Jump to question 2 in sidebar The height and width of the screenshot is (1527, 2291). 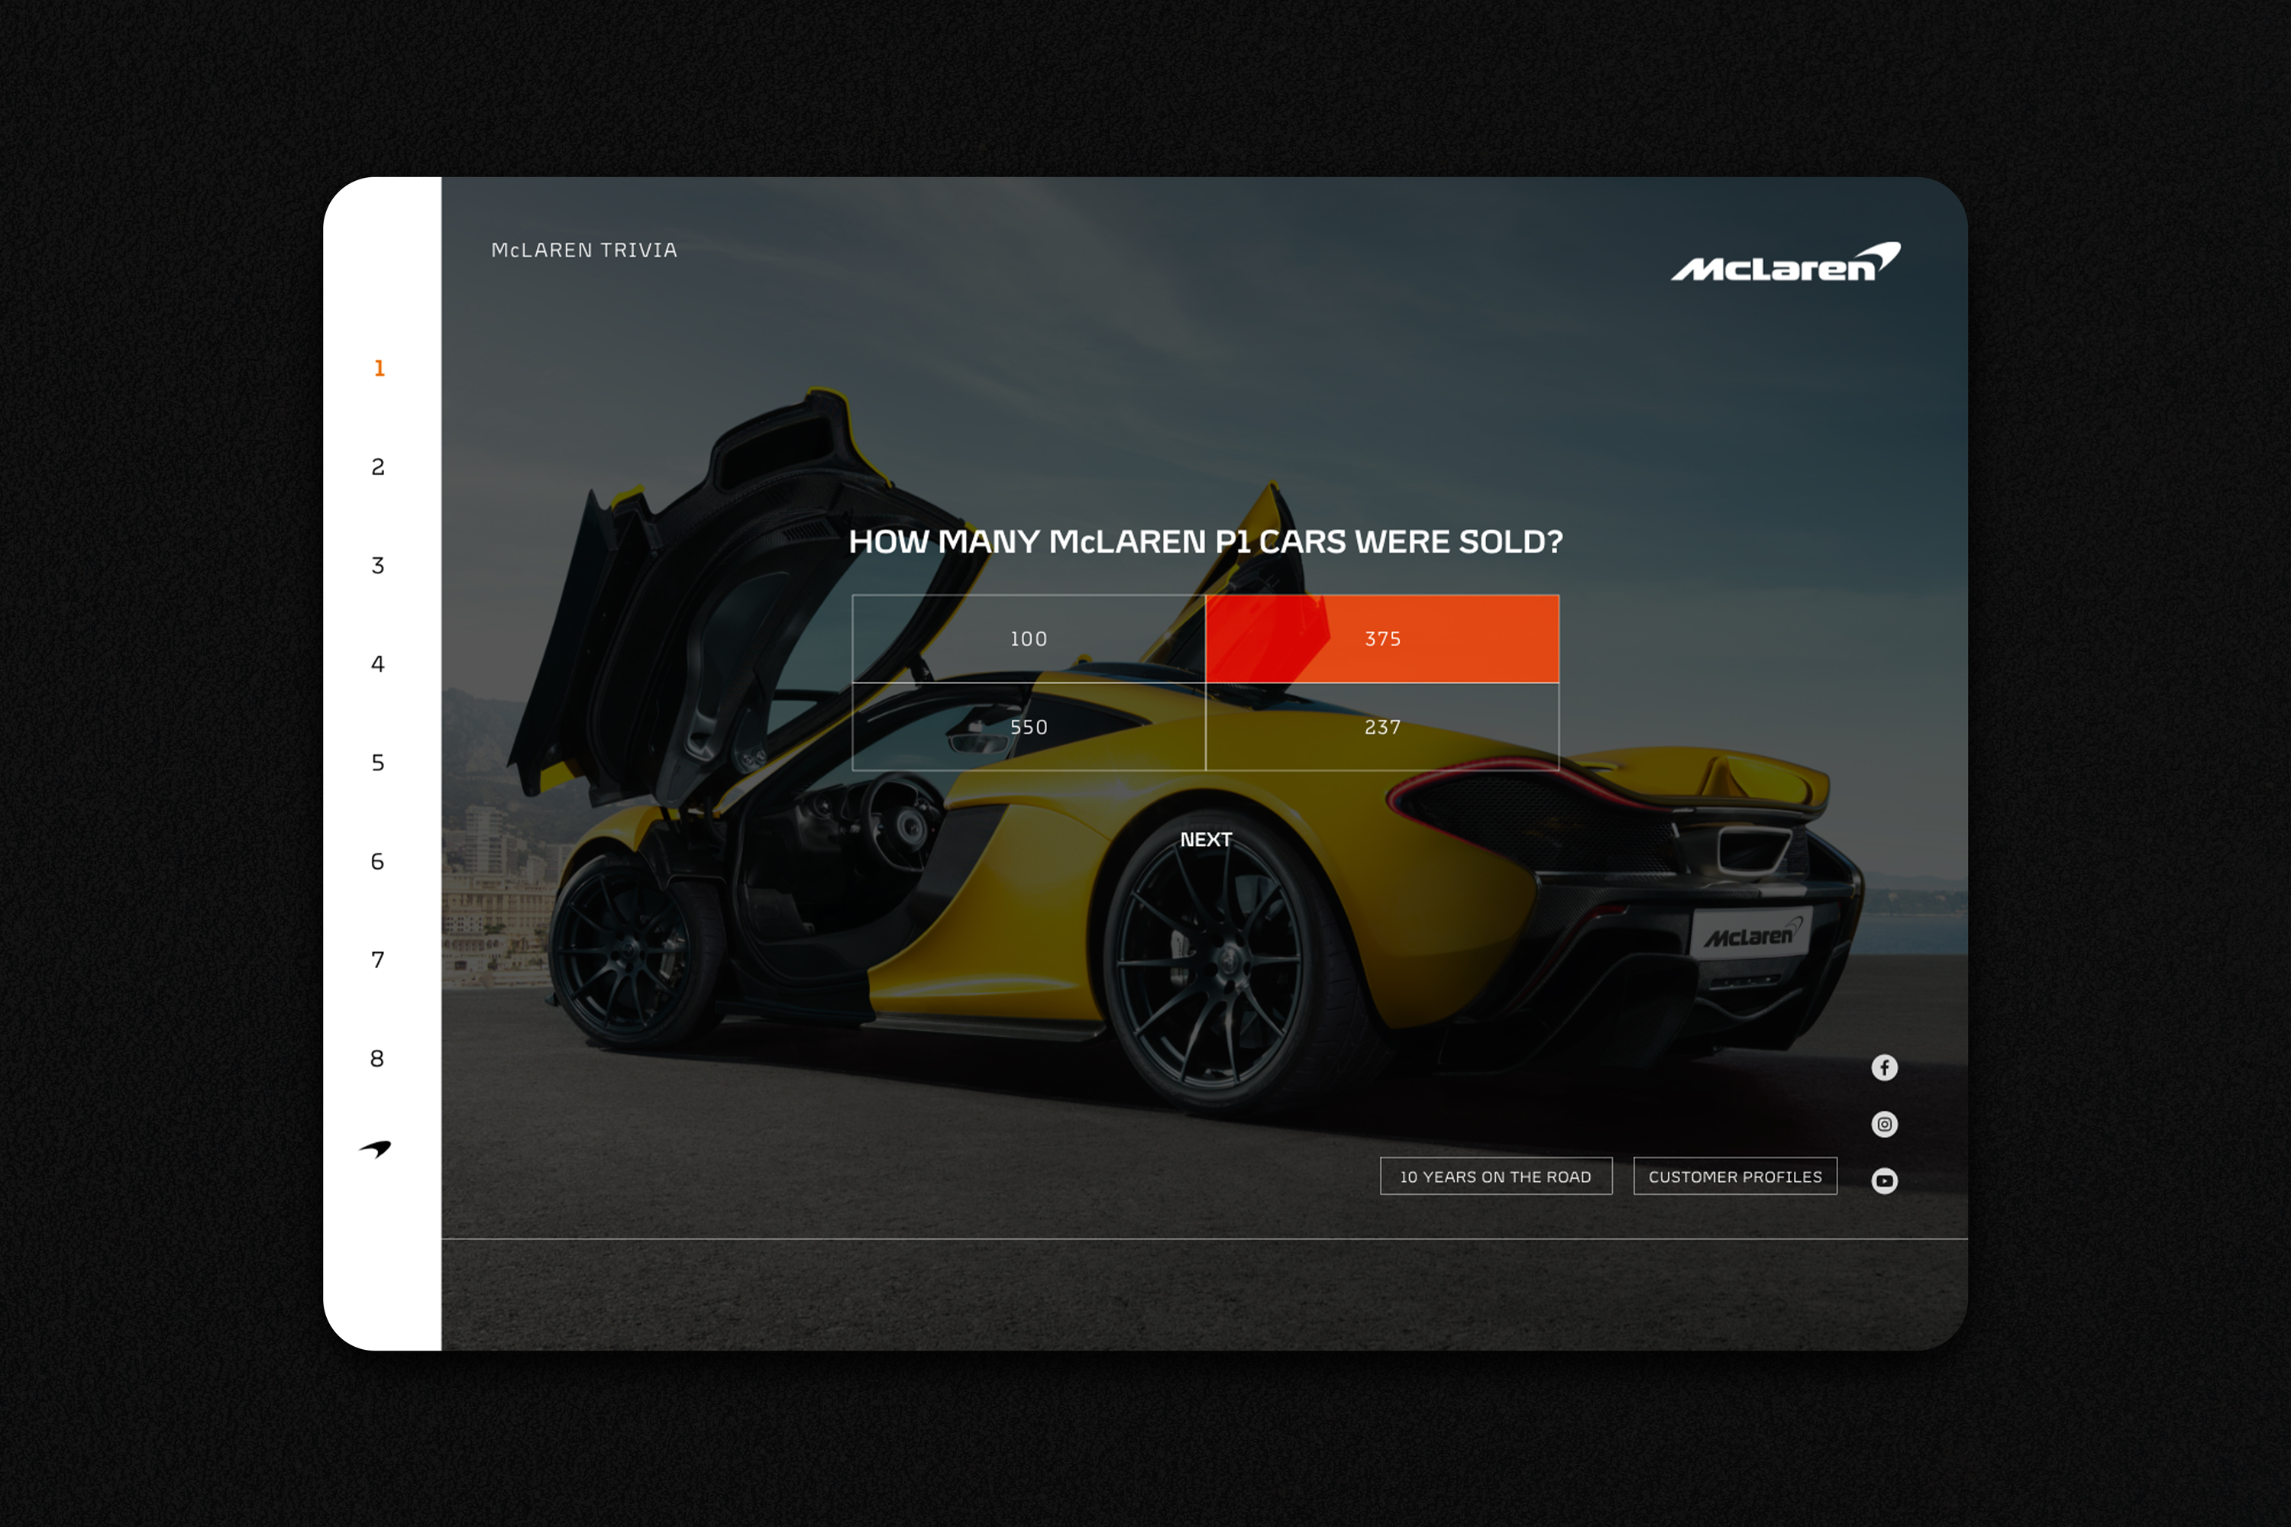click(x=378, y=467)
